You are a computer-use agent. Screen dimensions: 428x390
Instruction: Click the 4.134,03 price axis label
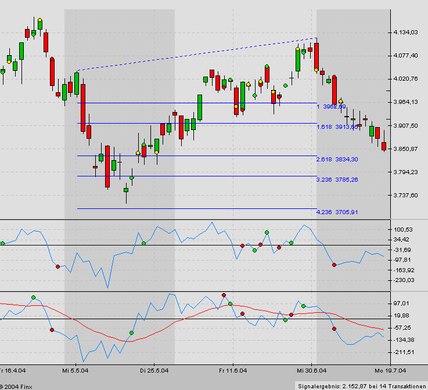coord(406,32)
